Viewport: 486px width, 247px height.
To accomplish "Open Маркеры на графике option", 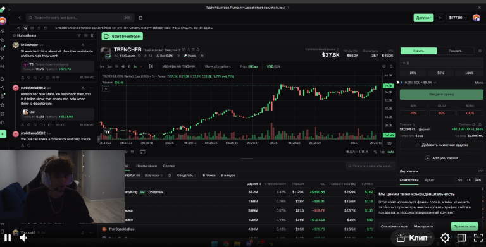I will [178, 66].
